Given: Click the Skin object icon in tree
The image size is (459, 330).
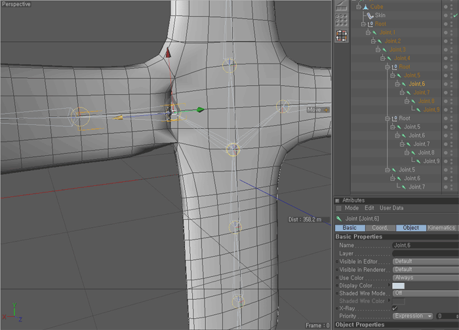Looking at the screenshot, I should coord(369,15).
